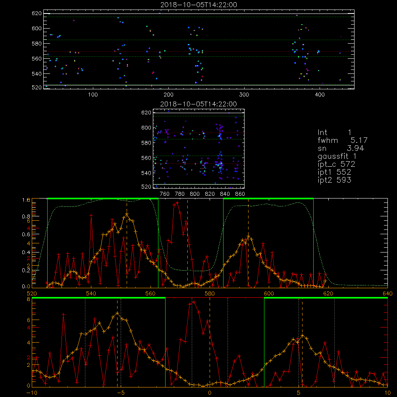
Task: Click x-axis label -10 of bottom plot
Action: point(32,393)
